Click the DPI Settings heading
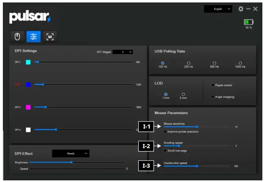The width and height of the screenshot is (264, 182). tap(26, 51)
